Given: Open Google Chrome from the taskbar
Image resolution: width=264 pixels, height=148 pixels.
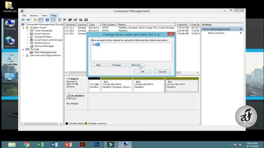Looking at the screenshot, I should [x=26, y=144].
